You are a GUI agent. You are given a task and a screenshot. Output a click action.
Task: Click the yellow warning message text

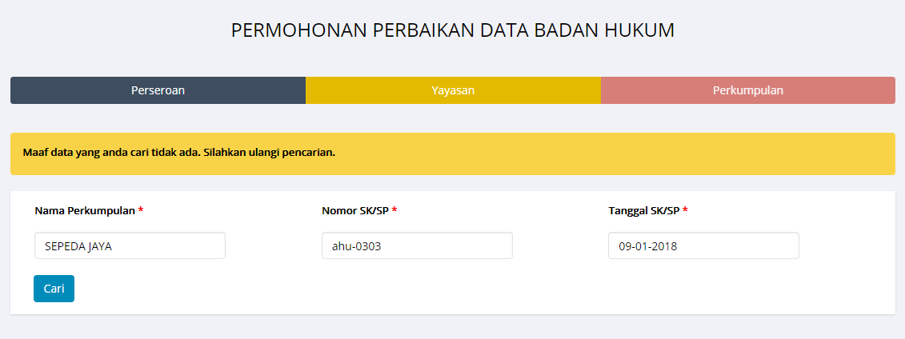pyautogui.click(x=178, y=152)
